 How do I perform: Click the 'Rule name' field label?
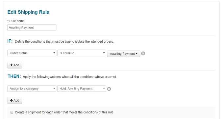17,21
